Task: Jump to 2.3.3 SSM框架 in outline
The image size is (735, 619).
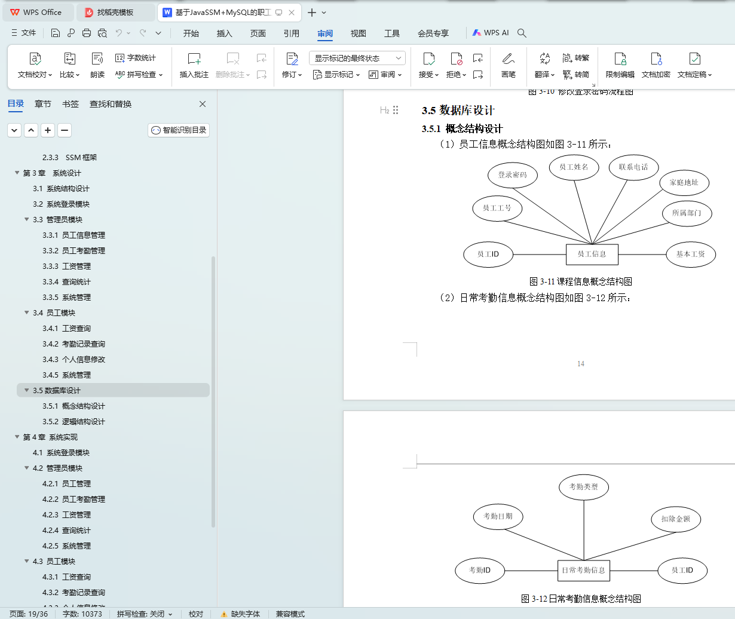Action: click(x=69, y=158)
